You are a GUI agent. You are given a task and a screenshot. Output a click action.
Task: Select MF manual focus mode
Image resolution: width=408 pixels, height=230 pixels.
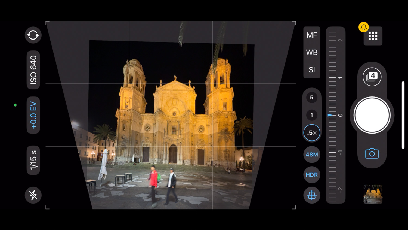coord(312,35)
